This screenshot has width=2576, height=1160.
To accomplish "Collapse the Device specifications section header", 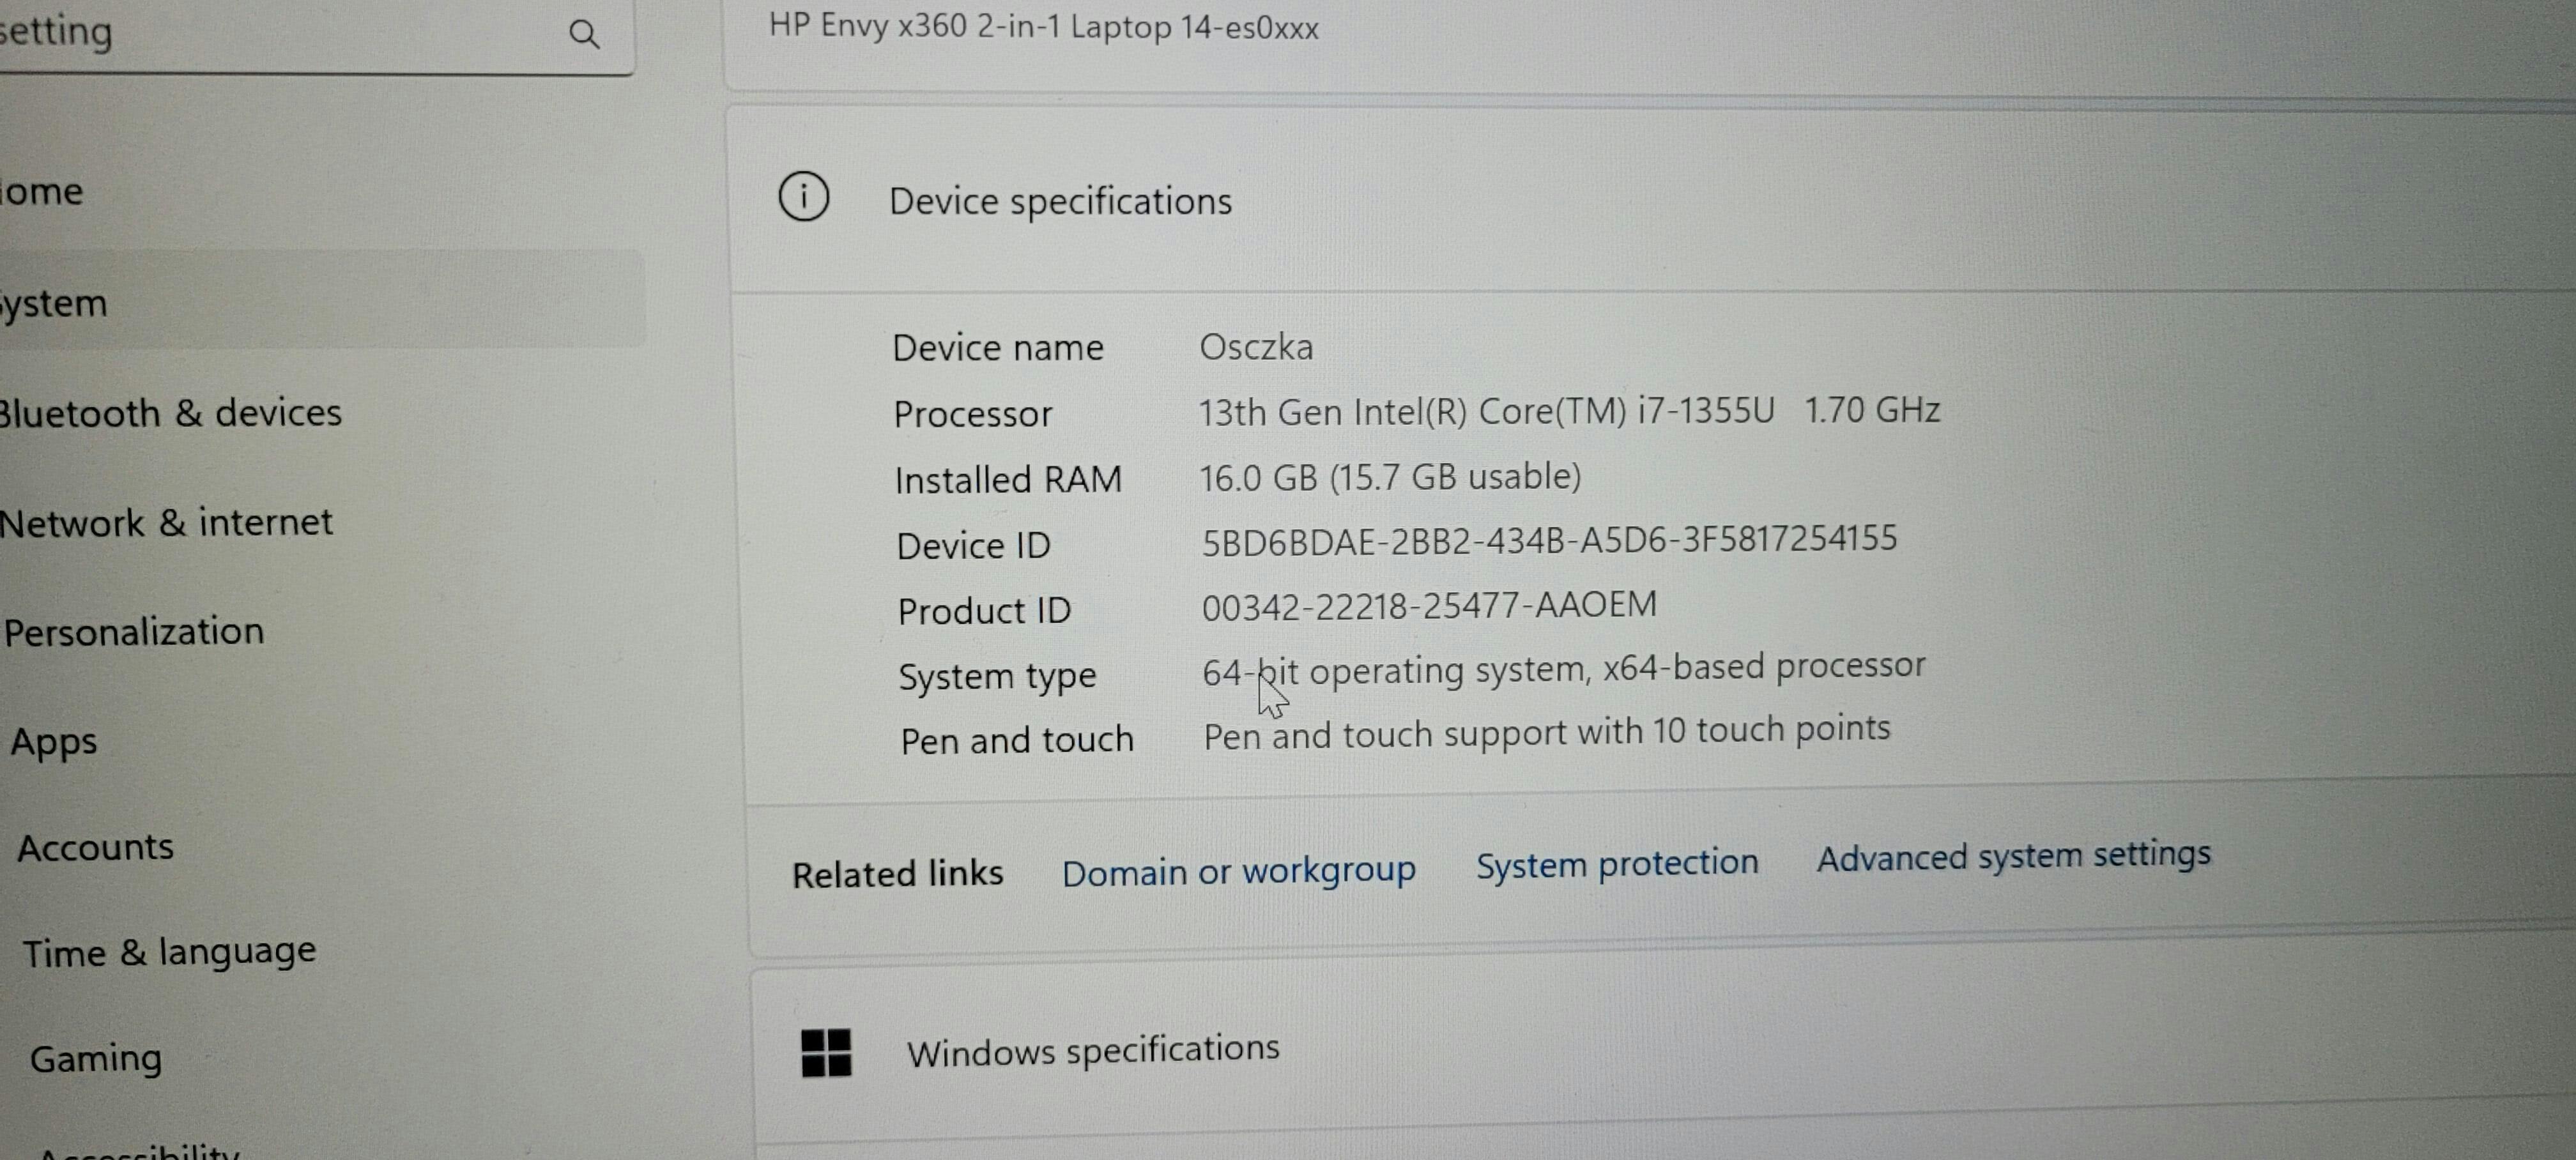I will [x=1060, y=201].
